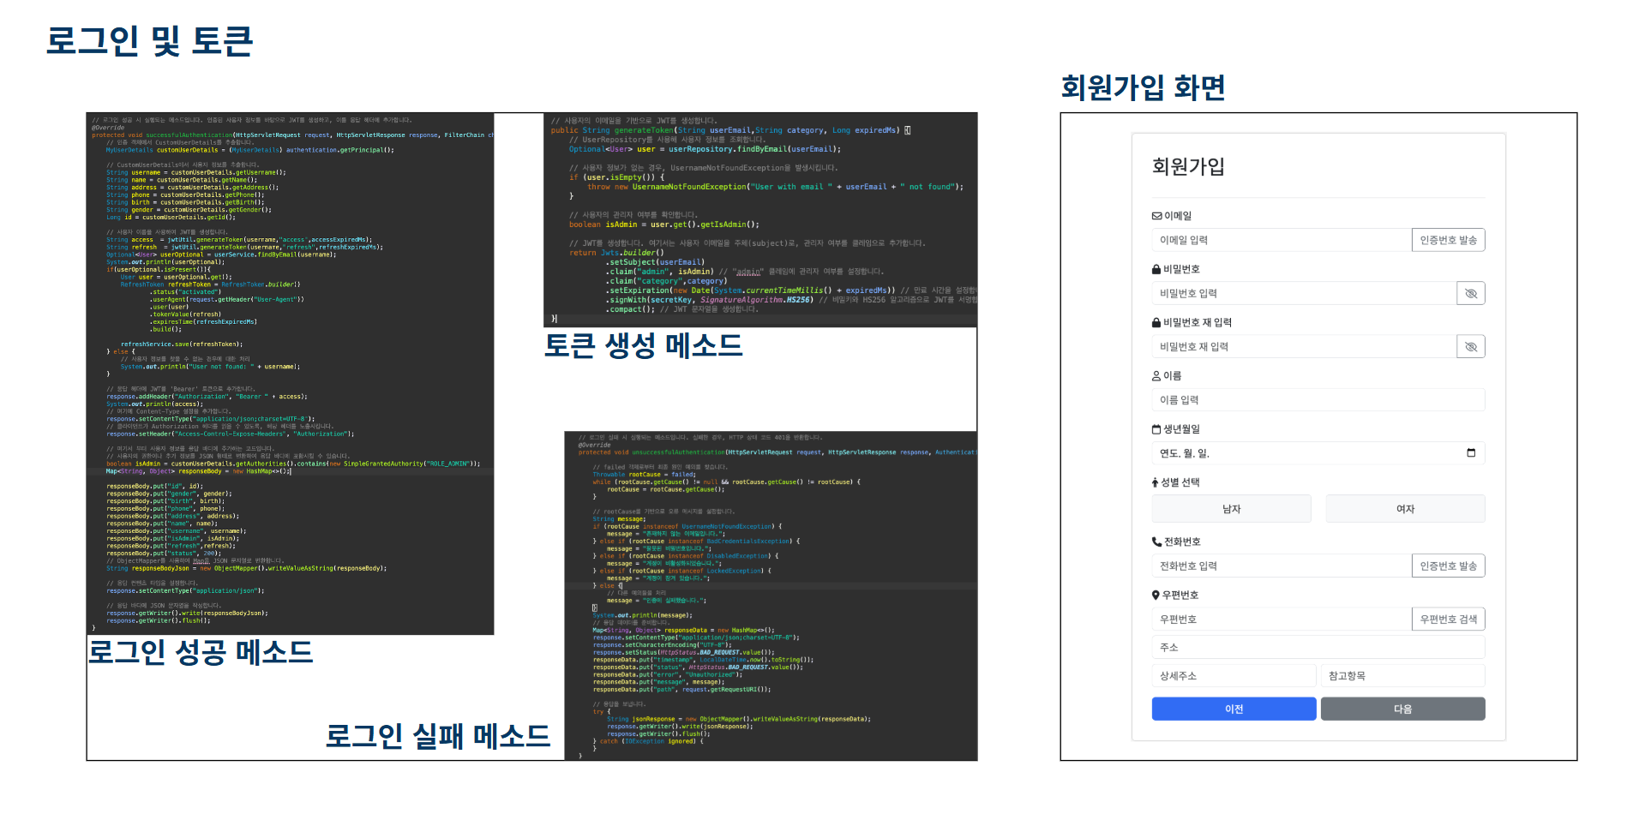This screenshot has width=1645, height=814.
Task: Toggle password visibility eye icon in 비밀번호 field
Action: coord(1470,293)
